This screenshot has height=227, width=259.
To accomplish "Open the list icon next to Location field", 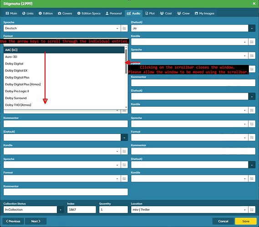I will point(252,210).
